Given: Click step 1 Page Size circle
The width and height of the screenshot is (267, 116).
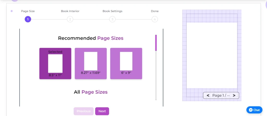Looking at the screenshot, I should click(28, 19).
